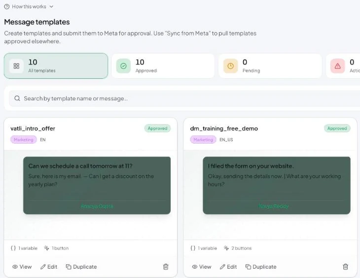Expand the How this works section
Screen dimensions: 360x278
(29, 6)
